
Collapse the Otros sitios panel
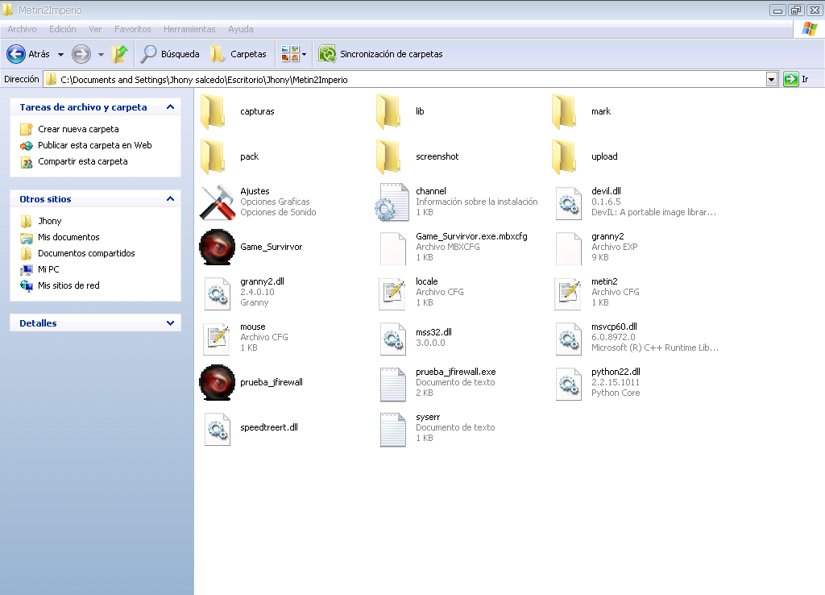pos(170,199)
